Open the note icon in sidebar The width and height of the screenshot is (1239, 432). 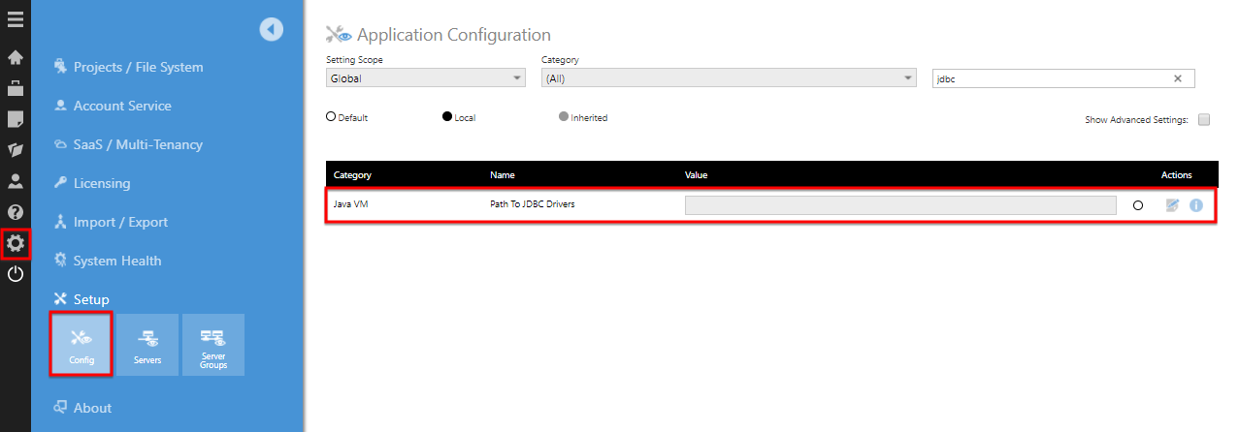[16, 119]
